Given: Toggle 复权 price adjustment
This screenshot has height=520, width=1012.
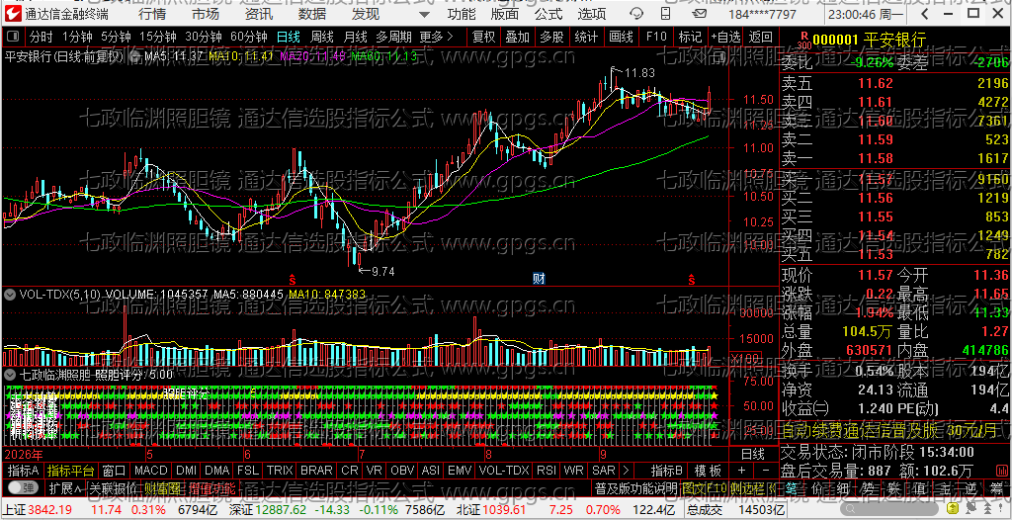Looking at the screenshot, I should click(x=484, y=37).
